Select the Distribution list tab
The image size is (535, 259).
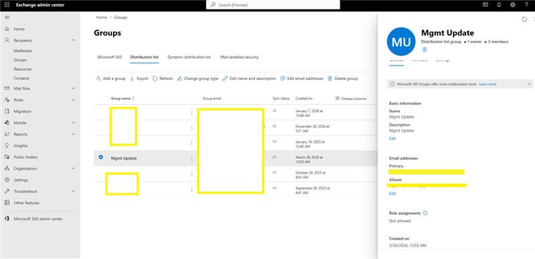coord(144,57)
